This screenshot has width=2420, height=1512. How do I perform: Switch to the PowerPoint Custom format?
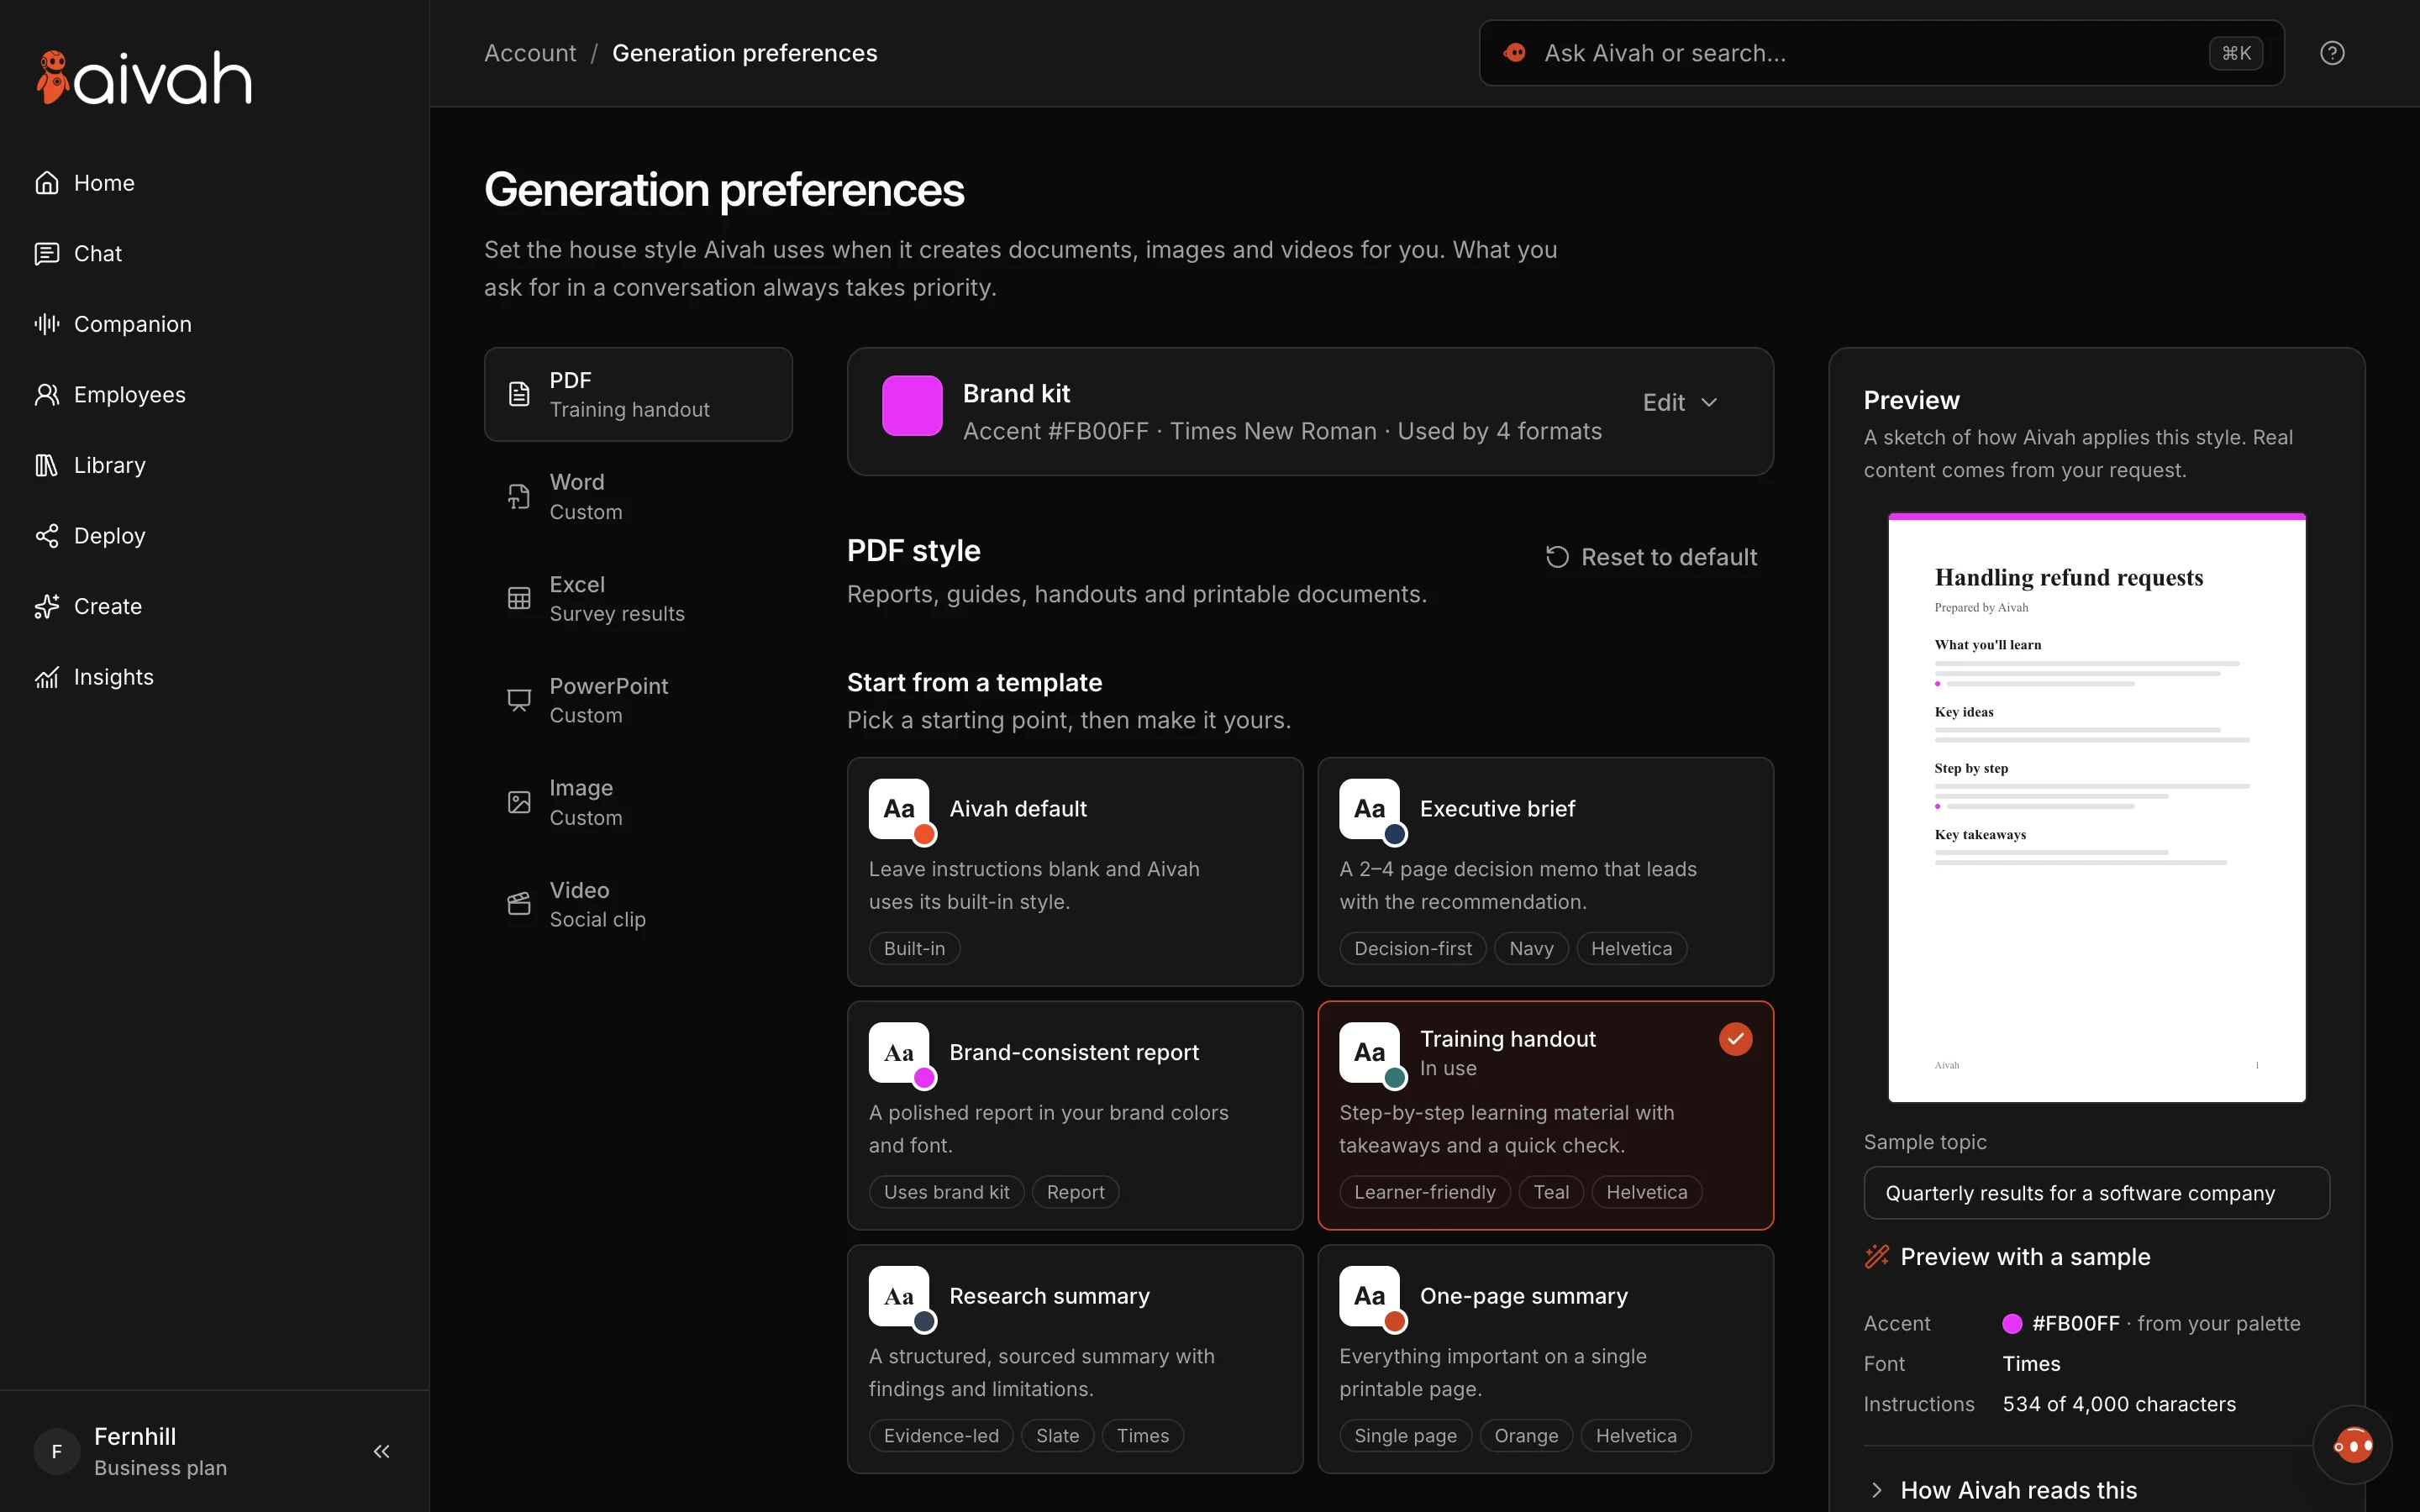pos(638,700)
